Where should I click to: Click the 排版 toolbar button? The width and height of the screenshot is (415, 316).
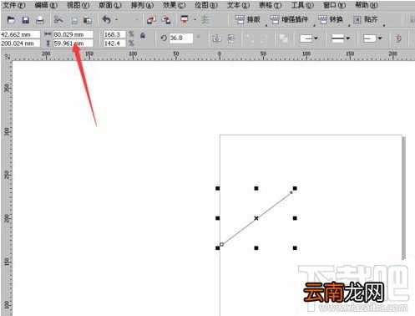(x=248, y=19)
